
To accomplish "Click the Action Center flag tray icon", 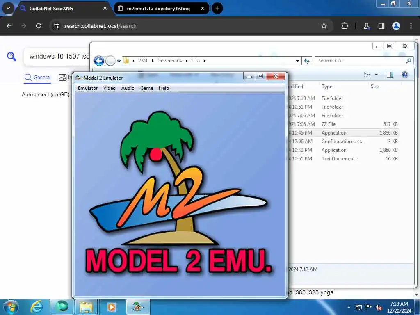I will point(369,307).
